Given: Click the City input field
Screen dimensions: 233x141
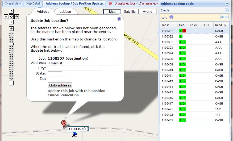Looking at the screenshot, I should tap(75, 68).
